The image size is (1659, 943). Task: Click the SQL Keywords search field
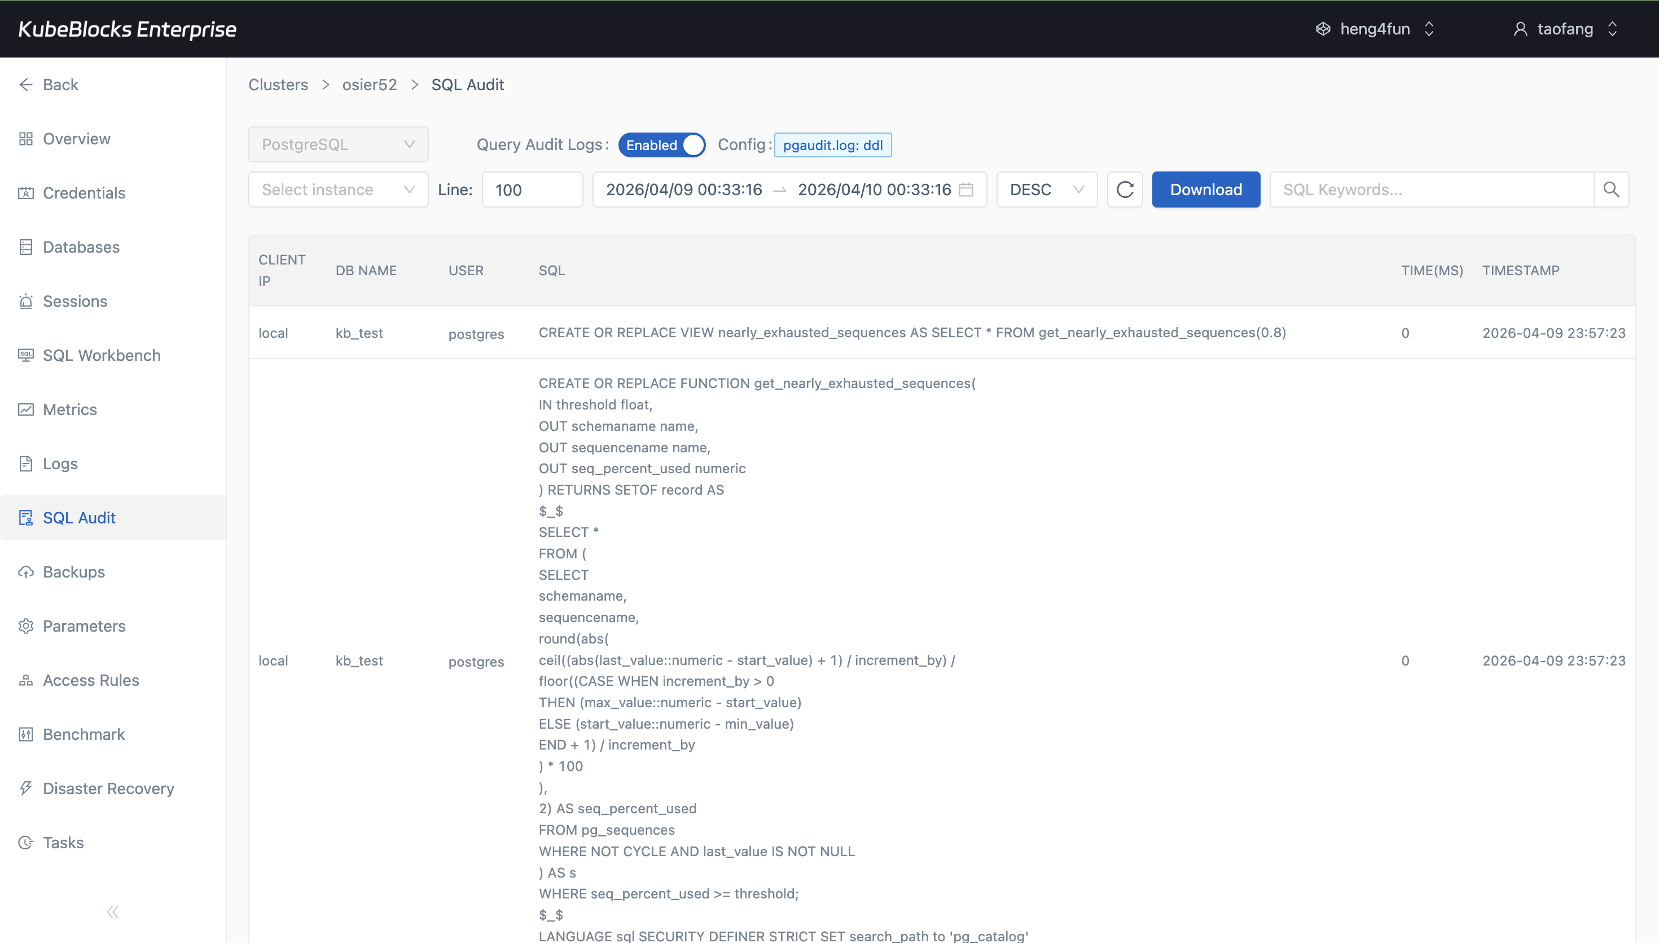click(1432, 189)
